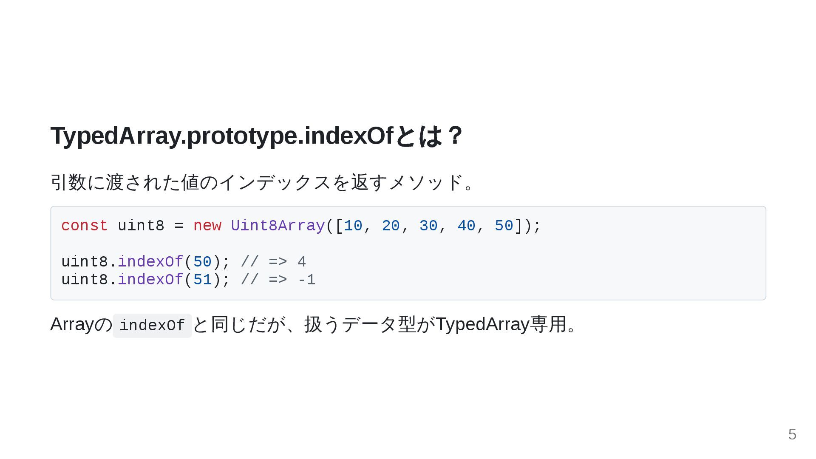Click the comment "// => -1"
This screenshot has width=816, height=459.
point(278,280)
